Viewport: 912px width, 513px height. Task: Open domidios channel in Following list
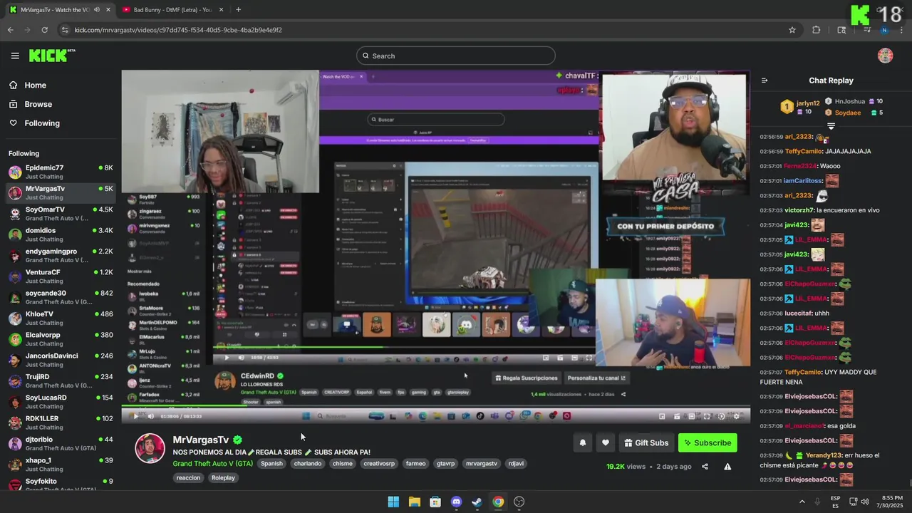pos(61,234)
